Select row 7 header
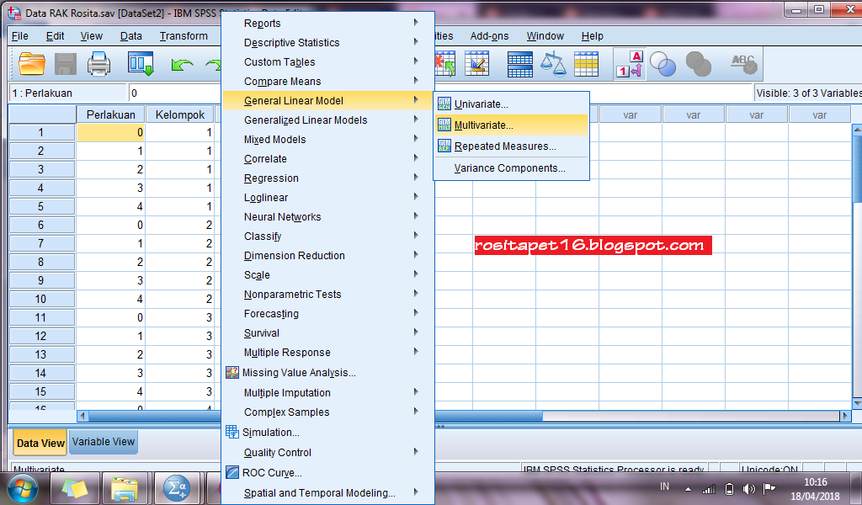Image resolution: width=862 pixels, height=505 pixels. click(41, 243)
